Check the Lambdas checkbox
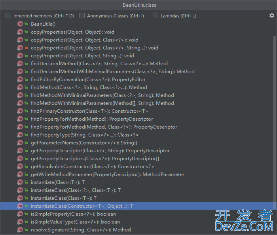Screen dimensions: 277x235 (x=156, y=15)
